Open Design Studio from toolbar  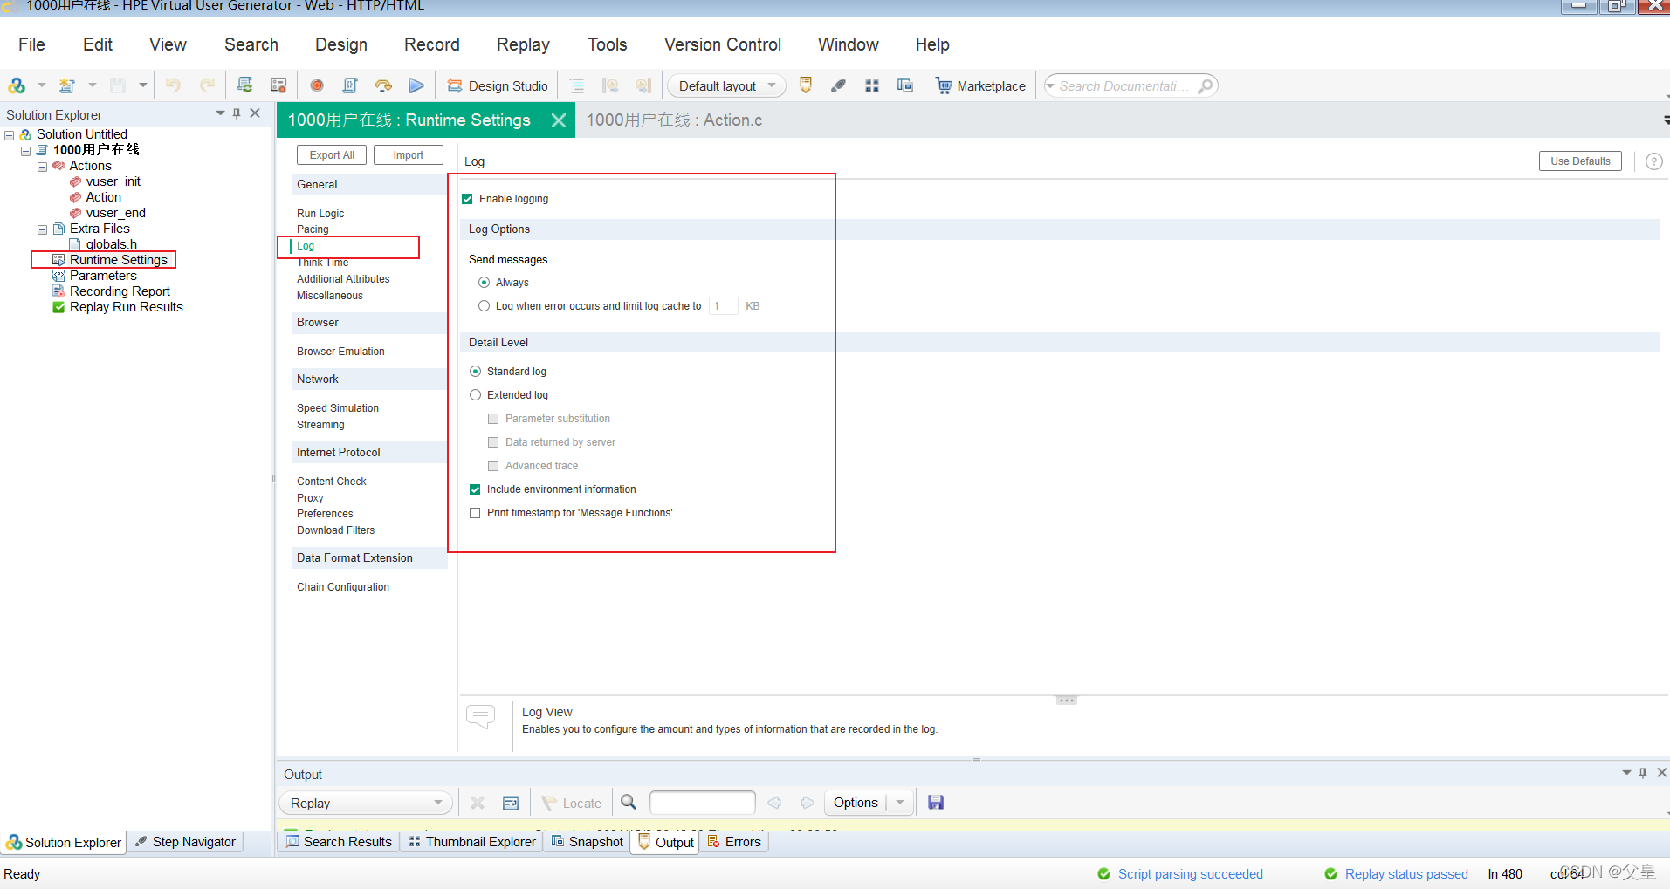pyautogui.click(x=498, y=85)
